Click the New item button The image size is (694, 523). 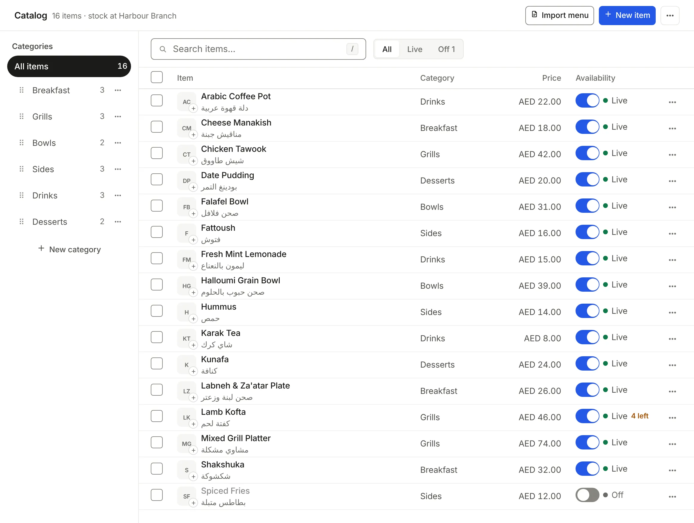click(x=627, y=15)
